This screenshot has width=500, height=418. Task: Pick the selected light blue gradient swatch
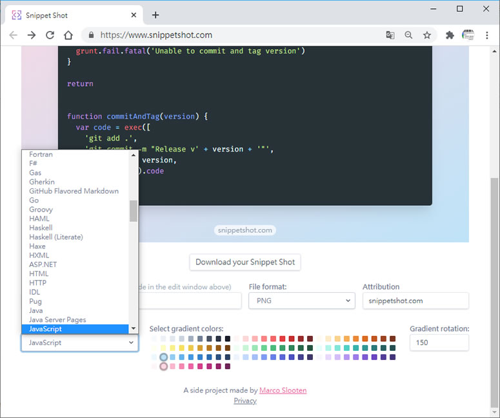(164, 357)
